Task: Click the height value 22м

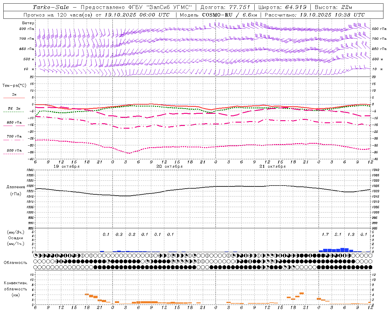Action: pyautogui.click(x=346, y=7)
